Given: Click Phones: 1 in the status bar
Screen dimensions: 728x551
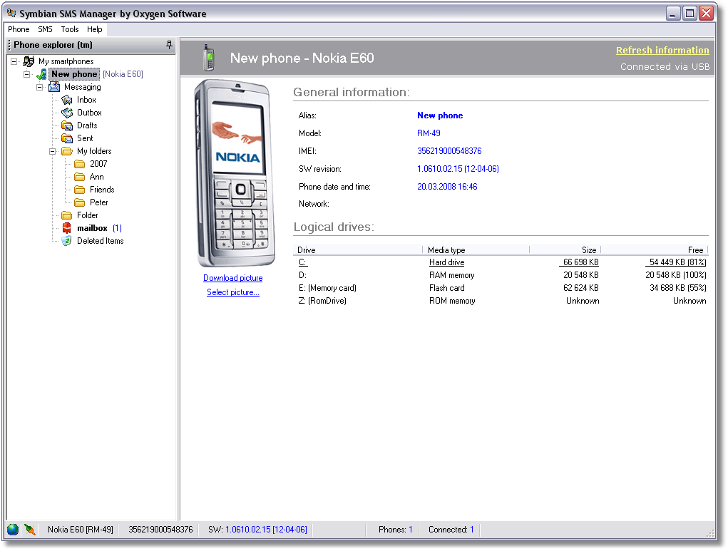Looking at the screenshot, I should point(395,529).
